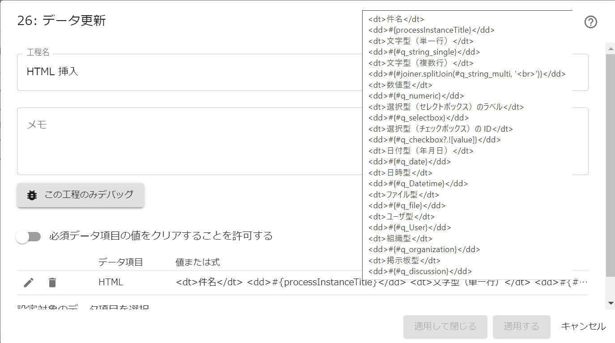Click the trash icon to delete the HTML item
The height and width of the screenshot is (343, 615).
pos(52,282)
